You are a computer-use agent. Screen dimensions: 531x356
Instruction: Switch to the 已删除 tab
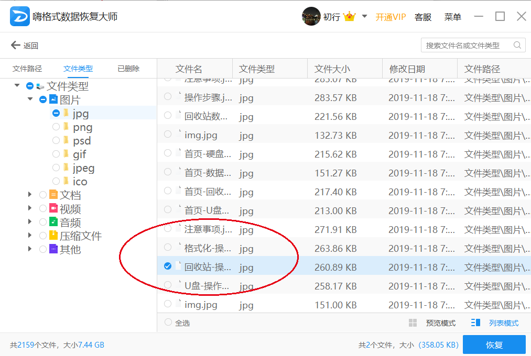pyautogui.click(x=128, y=69)
